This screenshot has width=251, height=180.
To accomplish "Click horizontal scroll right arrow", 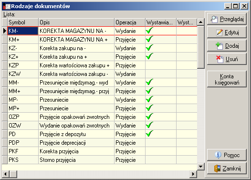I will pyautogui.click(x=193, y=174).
